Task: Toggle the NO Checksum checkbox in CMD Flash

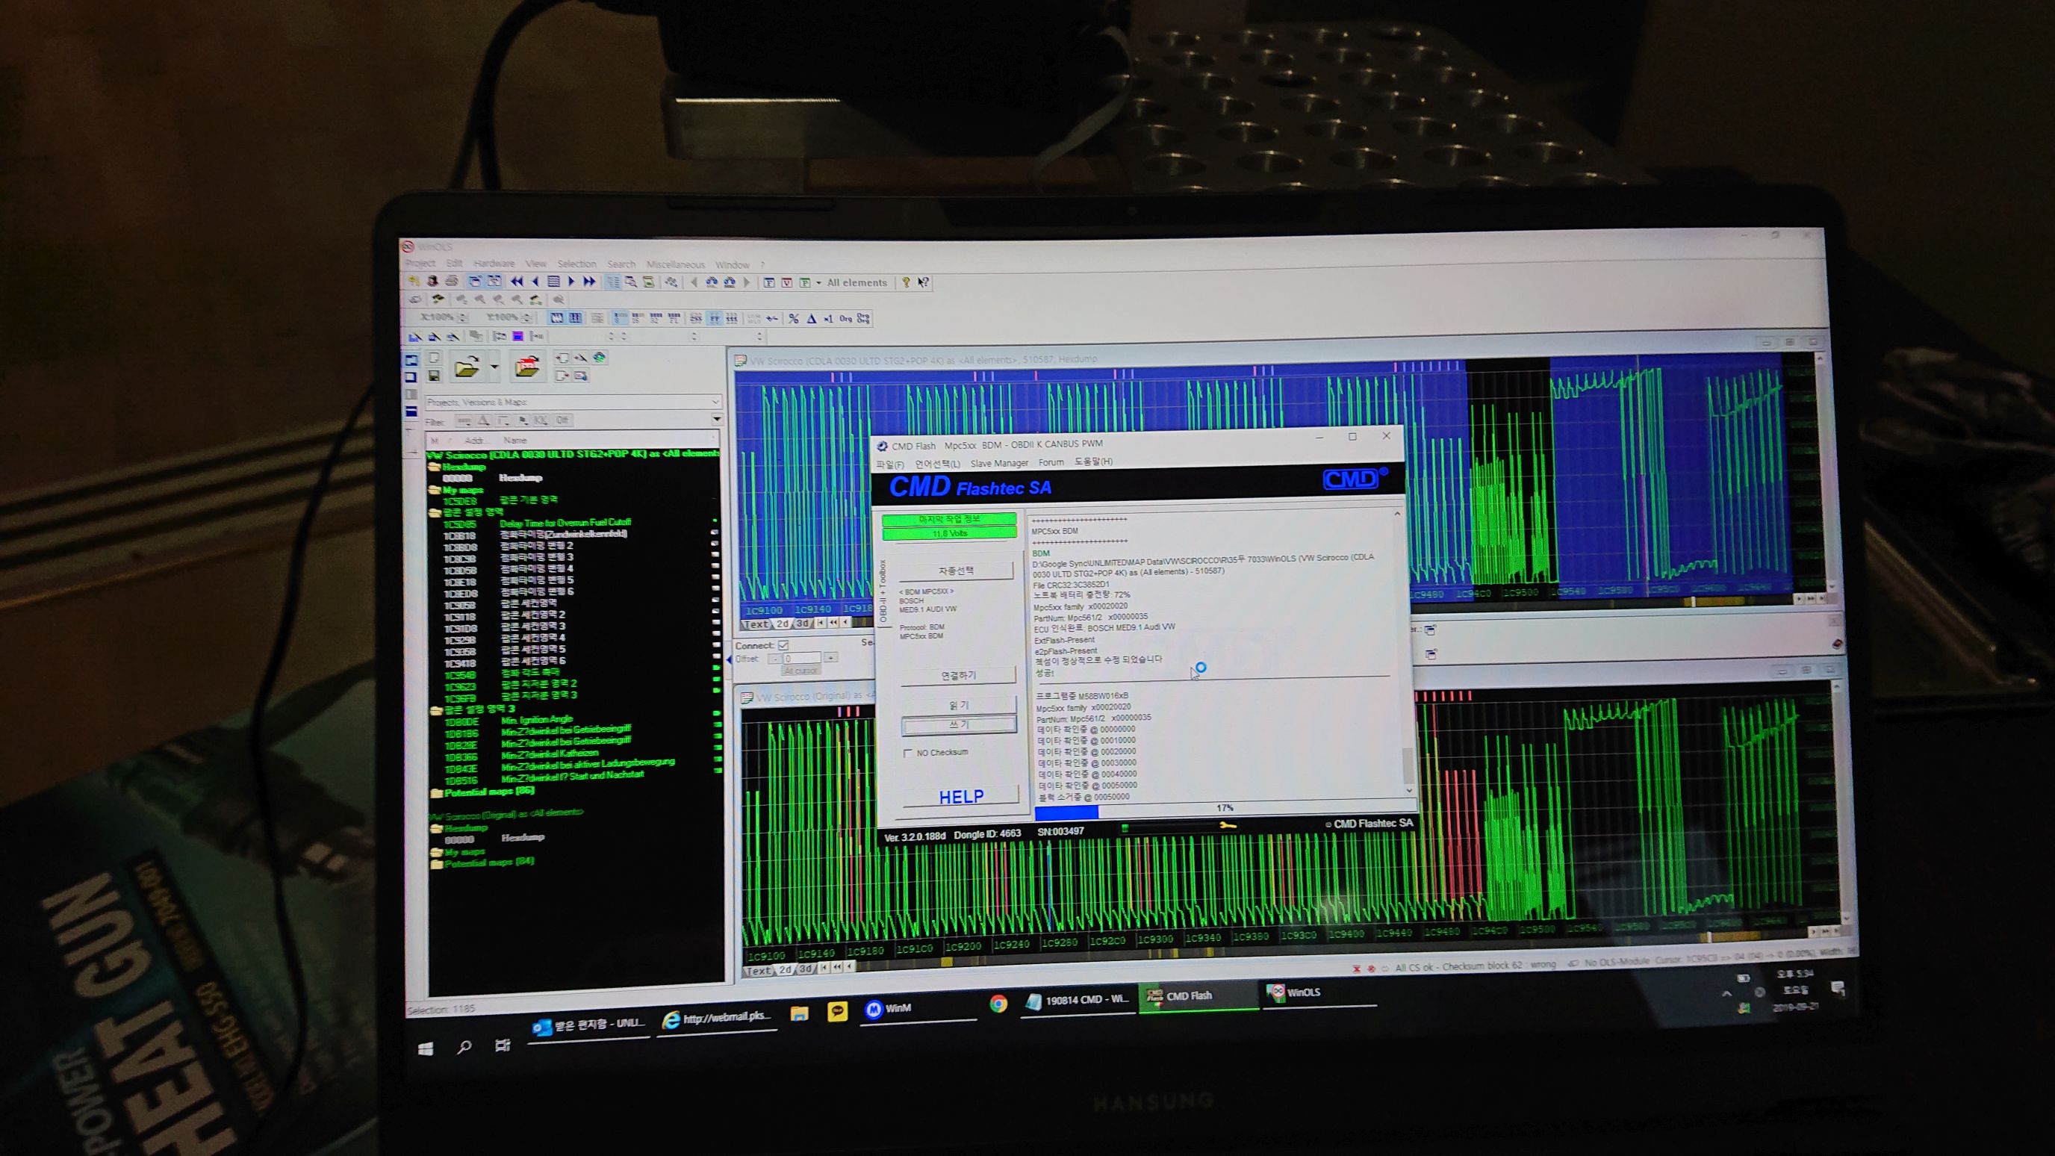Action: click(907, 753)
